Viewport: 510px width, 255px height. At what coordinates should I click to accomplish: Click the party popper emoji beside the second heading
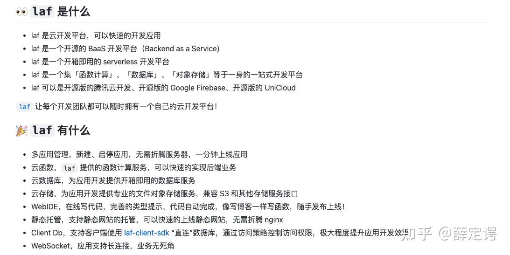tap(22, 131)
